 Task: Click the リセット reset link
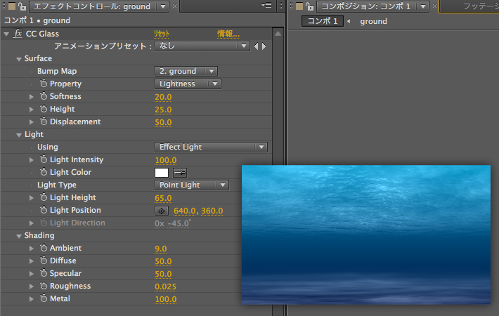tap(162, 34)
